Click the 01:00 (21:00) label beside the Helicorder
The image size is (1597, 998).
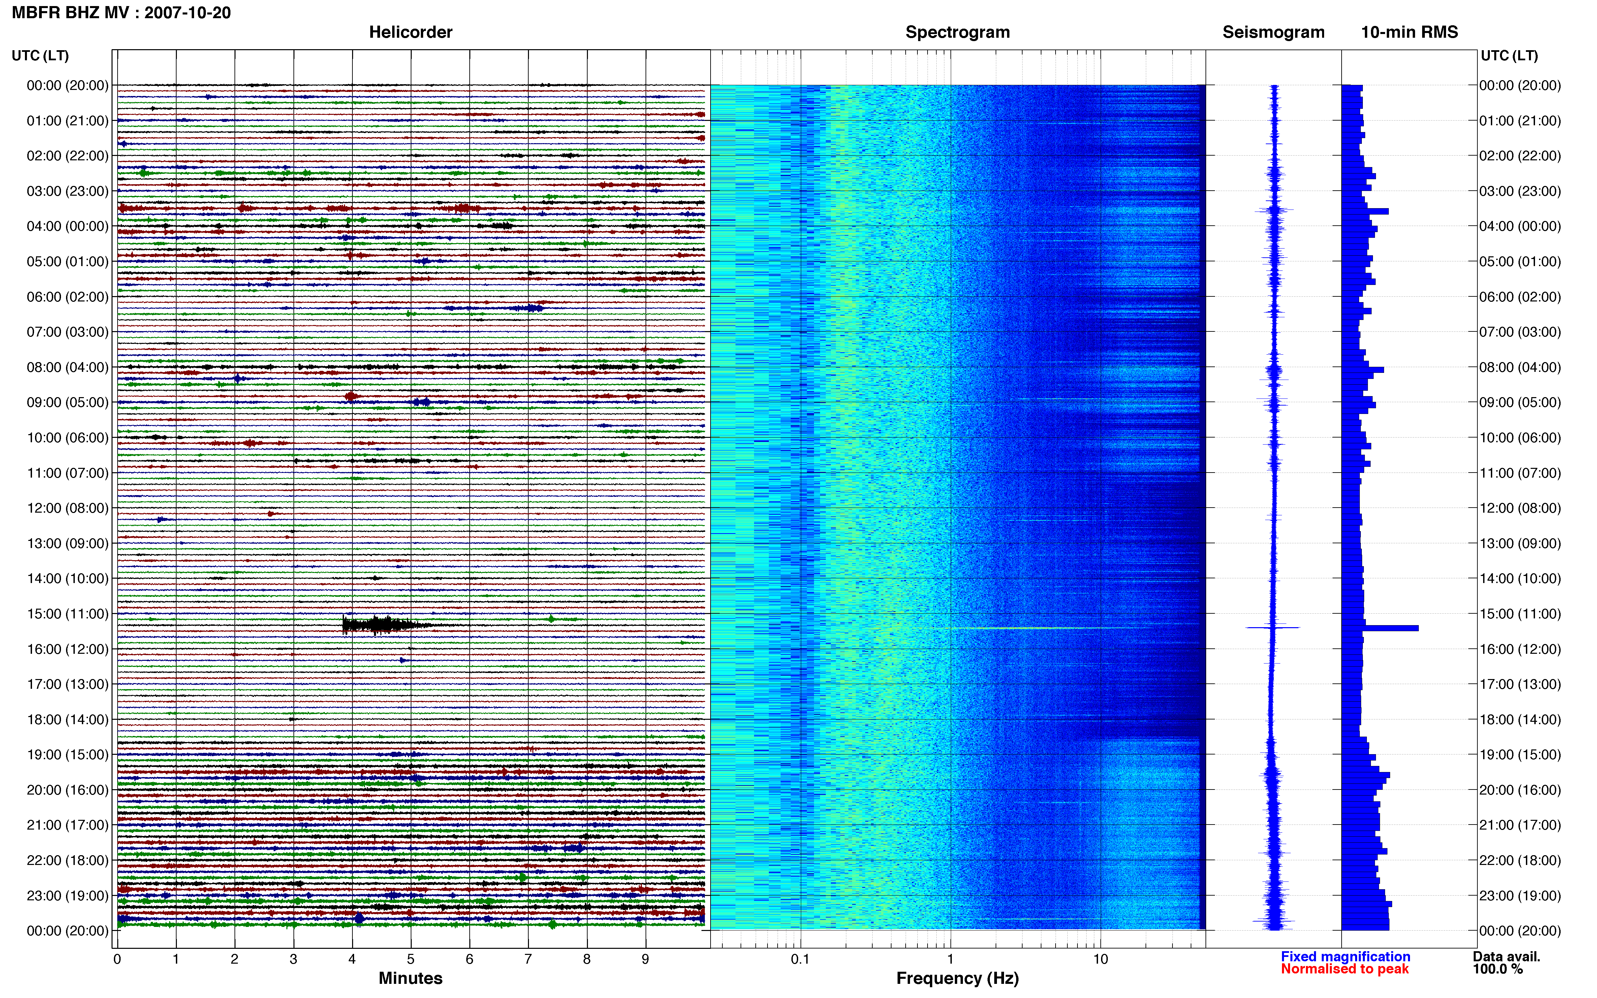point(67,121)
